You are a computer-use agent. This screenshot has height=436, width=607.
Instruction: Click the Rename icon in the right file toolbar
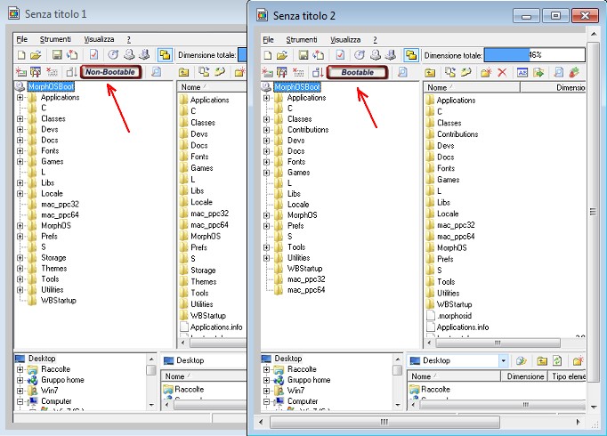pyautogui.click(x=520, y=72)
